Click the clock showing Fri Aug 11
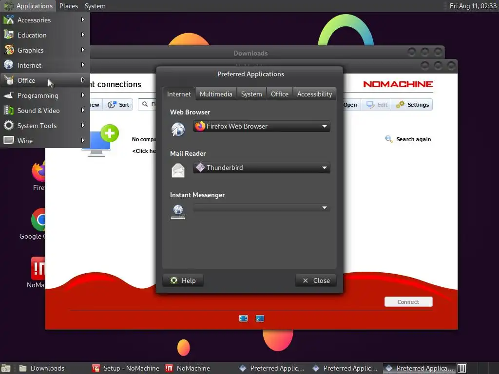Image resolution: width=499 pixels, height=374 pixels. pyautogui.click(x=473, y=6)
